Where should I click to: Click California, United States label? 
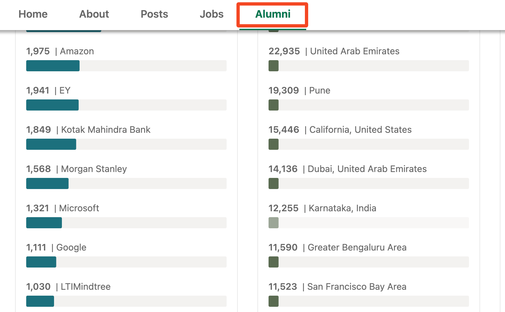coord(360,130)
